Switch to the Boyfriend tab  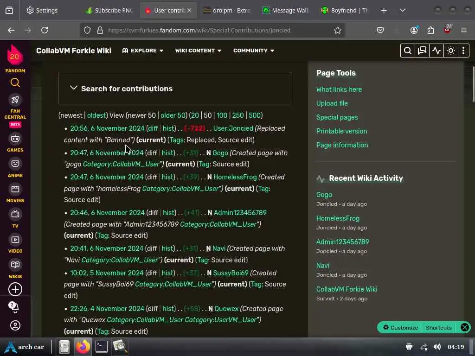345,10
